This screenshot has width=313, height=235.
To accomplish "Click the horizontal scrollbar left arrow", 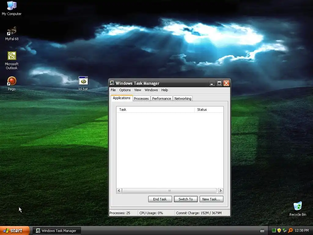I will click(x=119, y=190).
